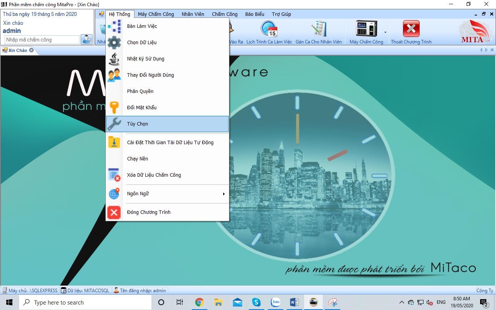Close the Xin Chào tab
Image resolution: width=496 pixels, height=310 pixels.
click(31, 50)
